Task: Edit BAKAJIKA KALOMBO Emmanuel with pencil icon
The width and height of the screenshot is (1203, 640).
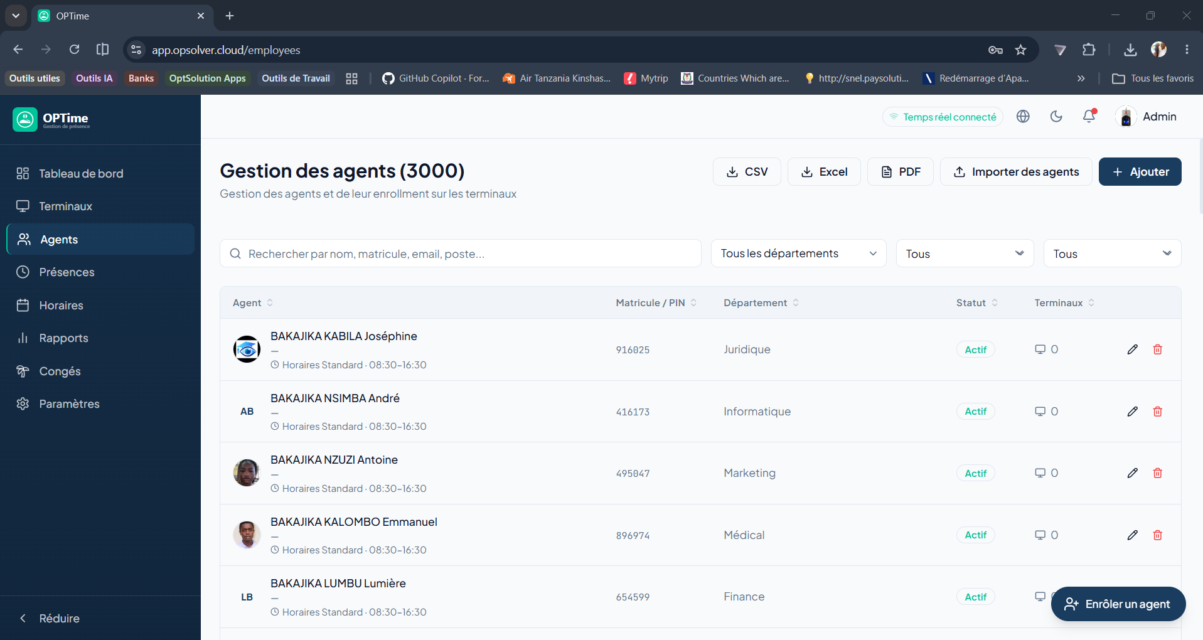Action: [x=1132, y=535]
